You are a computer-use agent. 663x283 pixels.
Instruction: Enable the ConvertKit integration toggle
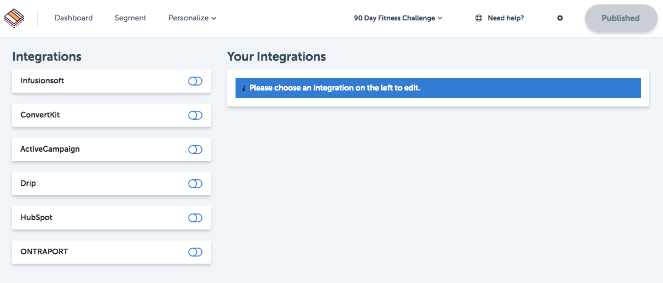pyautogui.click(x=195, y=115)
